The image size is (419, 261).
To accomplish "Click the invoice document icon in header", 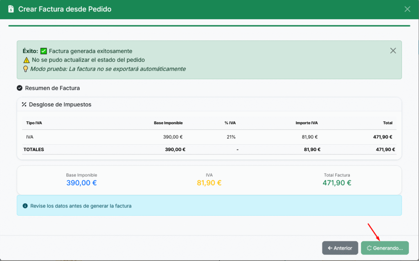I will pyautogui.click(x=11, y=9).
